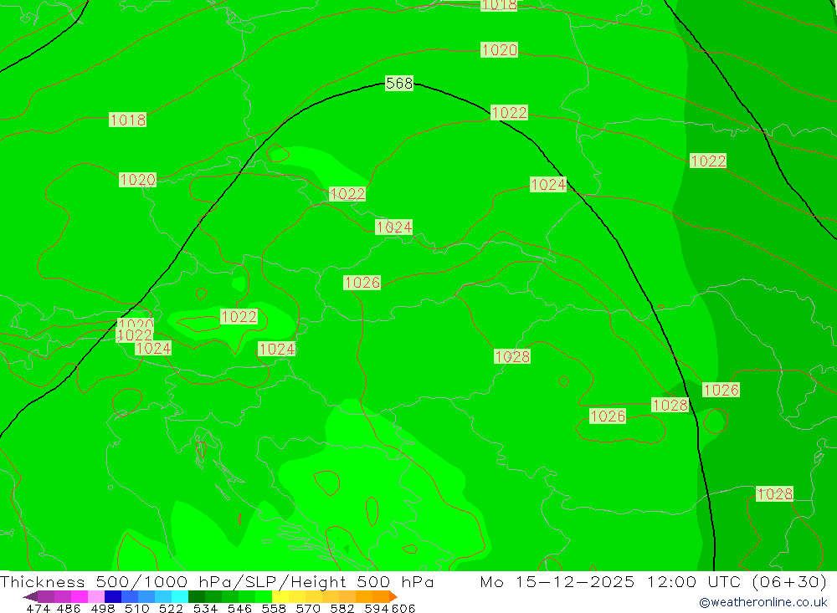The width and height of the screenshot is (837, 613).
Task: Click the date text Mo 15-12-2025
Action: (557, 581)
